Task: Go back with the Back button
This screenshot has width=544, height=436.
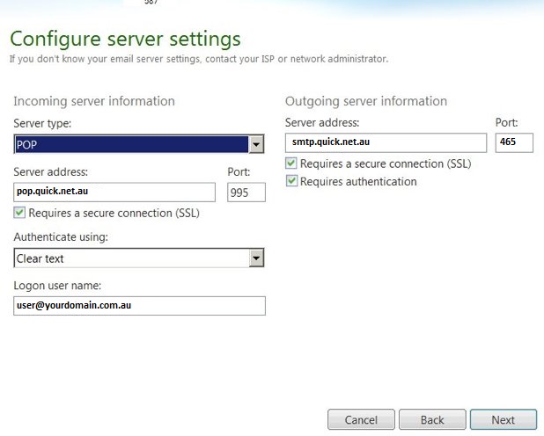Action: tap(432, 419)
